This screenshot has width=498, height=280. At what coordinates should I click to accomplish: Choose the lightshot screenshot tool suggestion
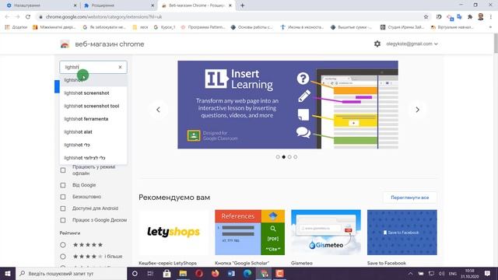93,106
